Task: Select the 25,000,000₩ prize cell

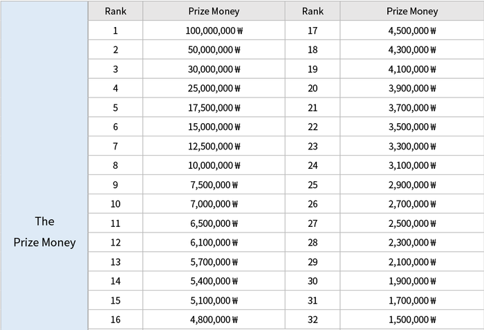Action: pyautogui.click(x=213, y=89)
